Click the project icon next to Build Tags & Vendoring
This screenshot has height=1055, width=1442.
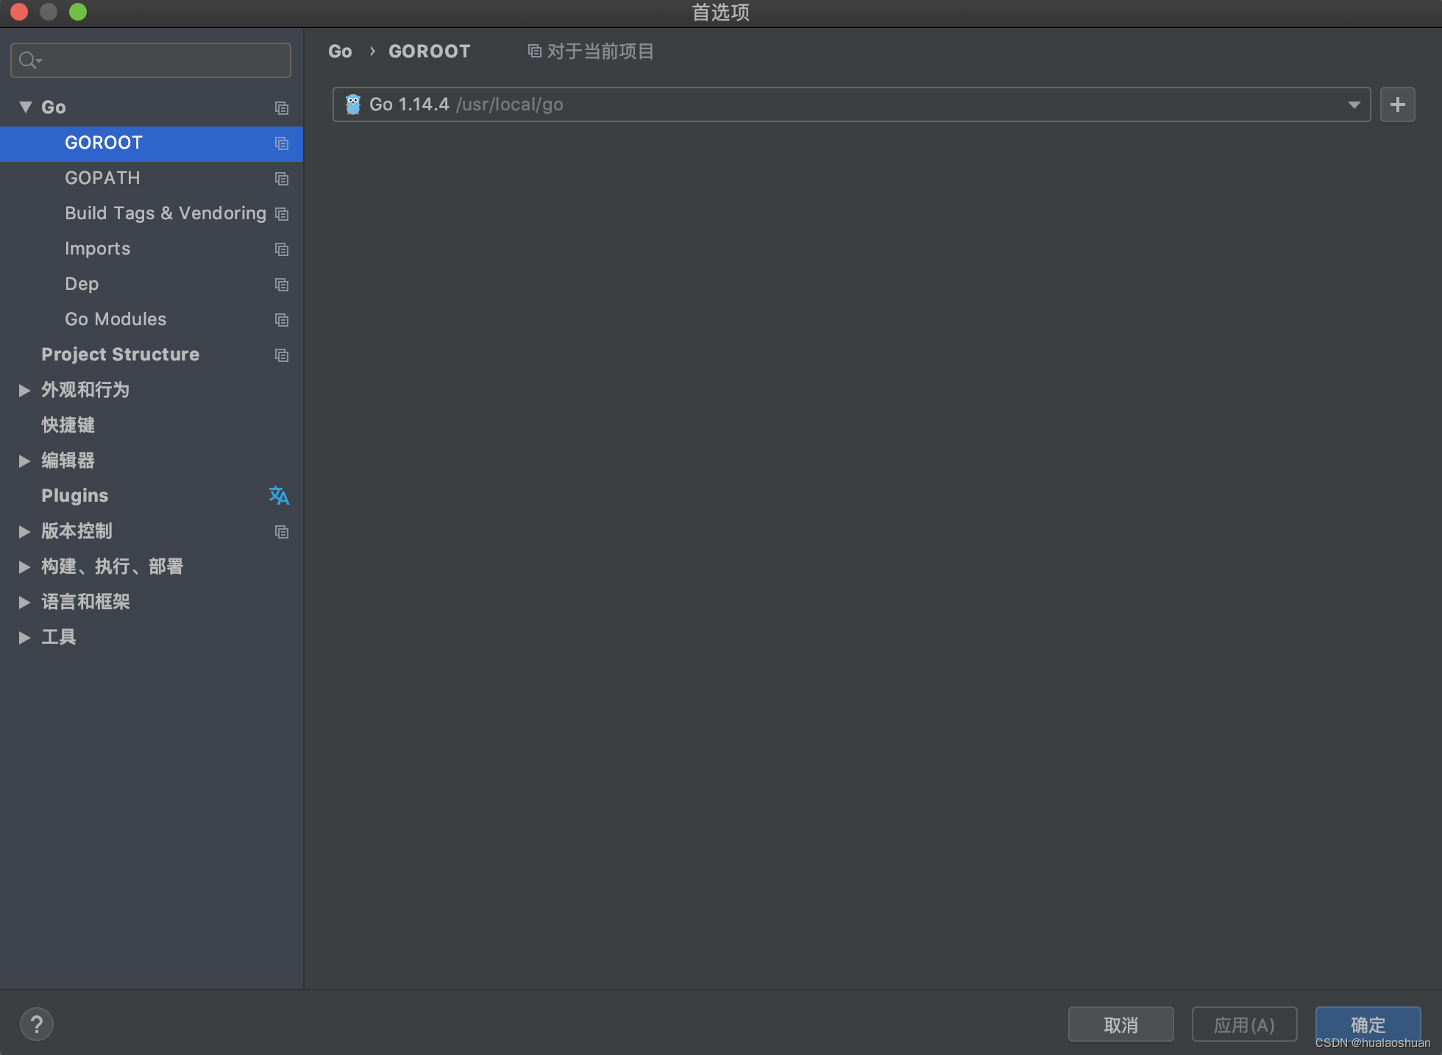tap(281, 214)
